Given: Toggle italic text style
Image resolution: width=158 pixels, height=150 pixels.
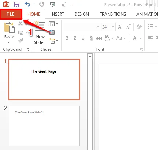Looking at the screenshot, I should (x=75, y=38).
